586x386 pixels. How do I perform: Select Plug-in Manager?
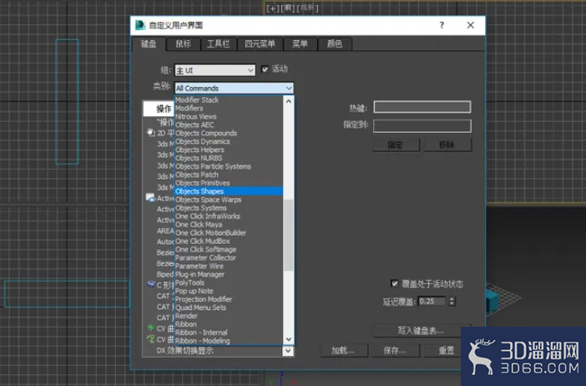point(200,274)
